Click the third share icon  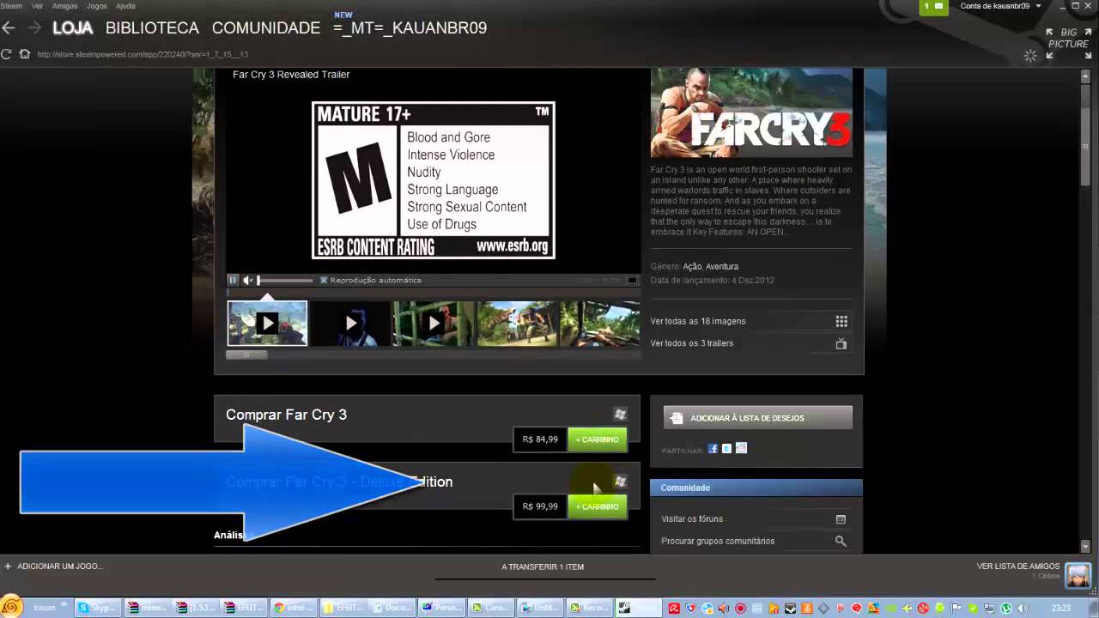coord(742,448)
